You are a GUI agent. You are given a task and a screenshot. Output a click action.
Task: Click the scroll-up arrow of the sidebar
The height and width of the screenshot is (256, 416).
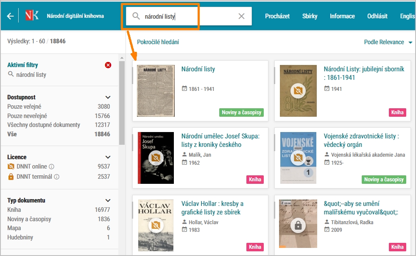tap(122, 58)
